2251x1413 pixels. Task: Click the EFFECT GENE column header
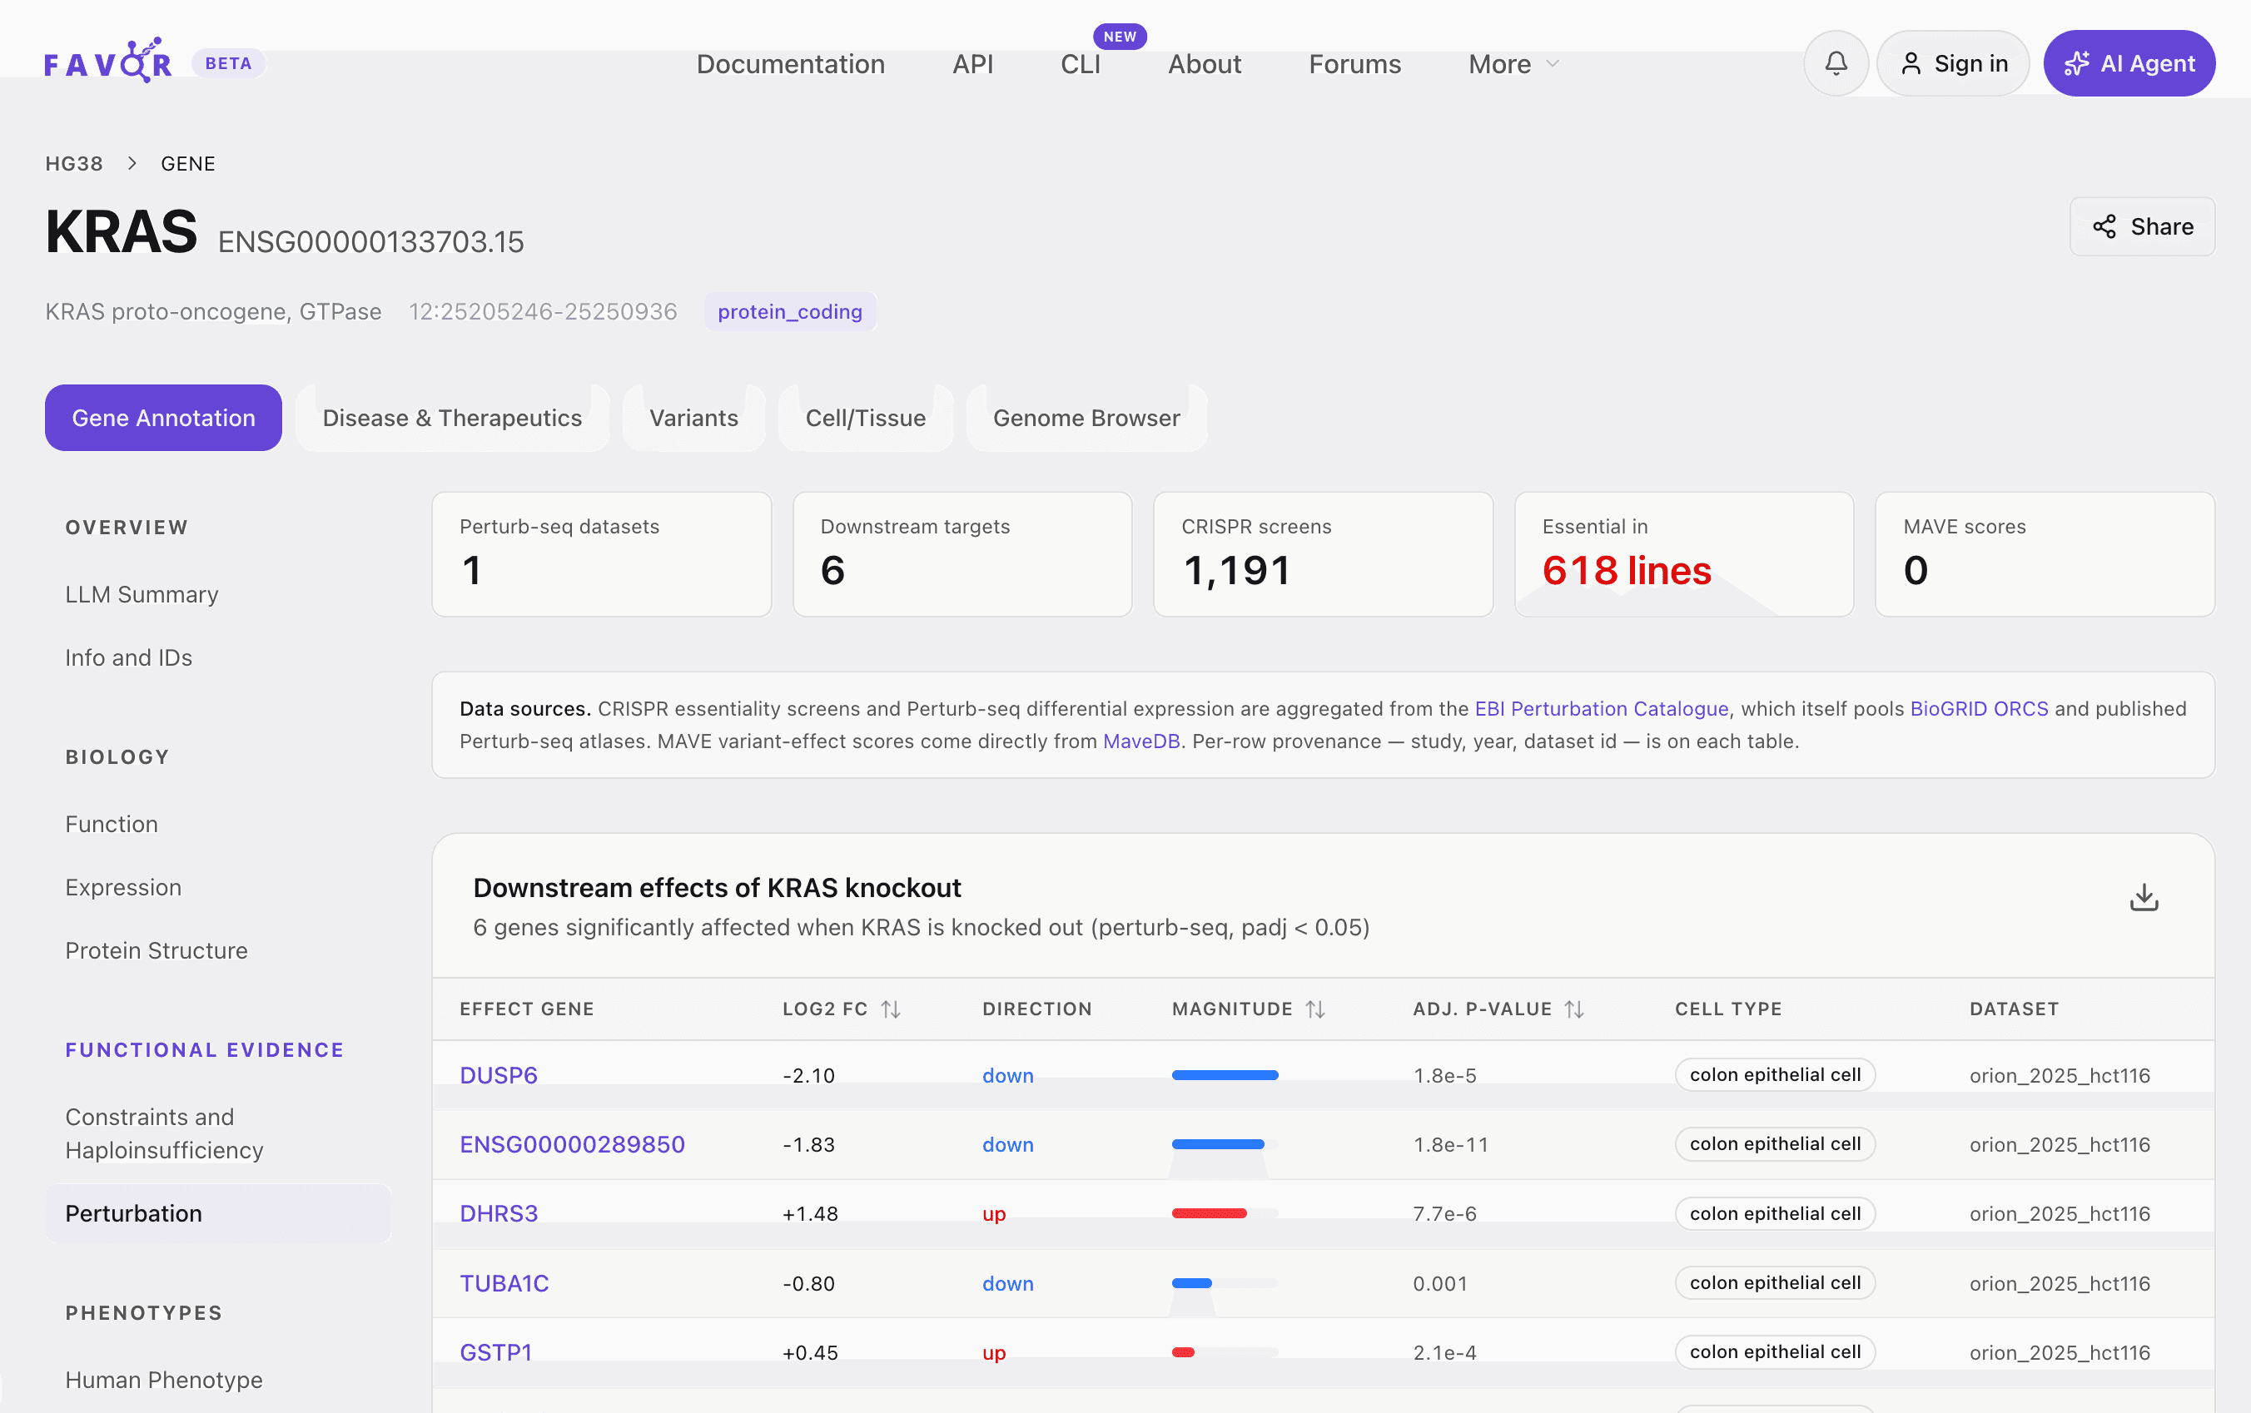point(526,1009)
